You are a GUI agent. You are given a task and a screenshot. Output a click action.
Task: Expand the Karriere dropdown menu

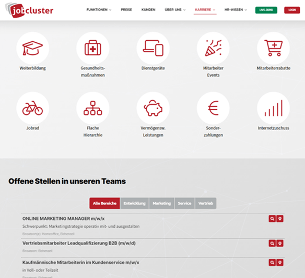205,10
